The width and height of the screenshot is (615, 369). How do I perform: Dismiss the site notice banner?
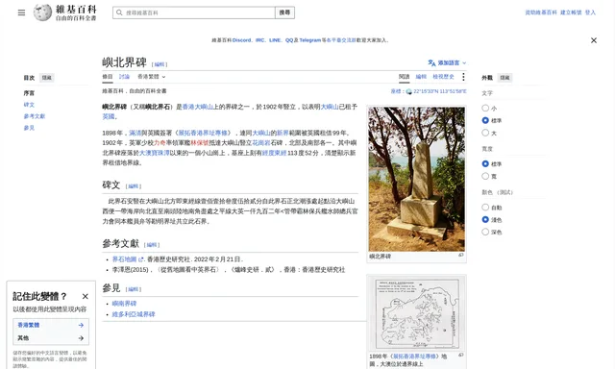pyautogui.click(x=594, y=40)
